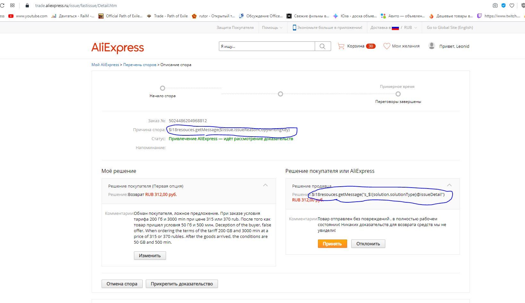Click the user avatar icon
Viewport: 525px width, 303px height.
432,46
